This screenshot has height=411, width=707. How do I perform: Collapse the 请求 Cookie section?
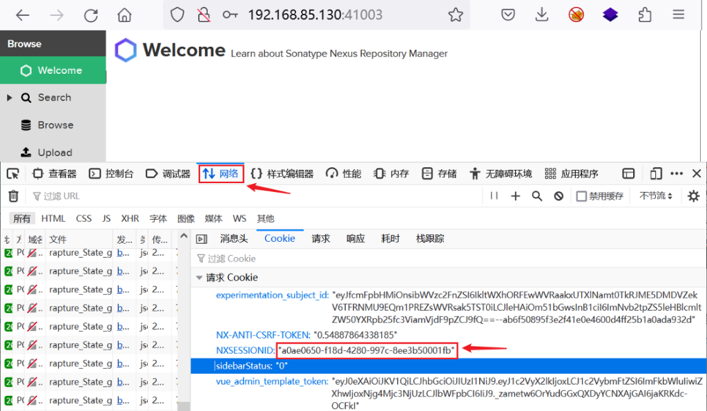pos(199,278)
